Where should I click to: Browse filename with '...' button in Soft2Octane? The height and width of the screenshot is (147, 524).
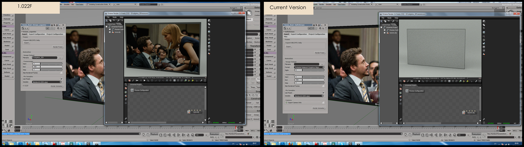[x=322, y=64]
